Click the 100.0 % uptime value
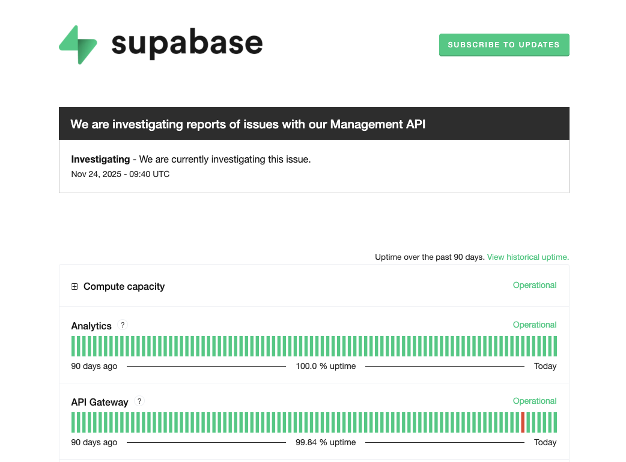This screenshot has width=626, height=462. pos(326,367)
